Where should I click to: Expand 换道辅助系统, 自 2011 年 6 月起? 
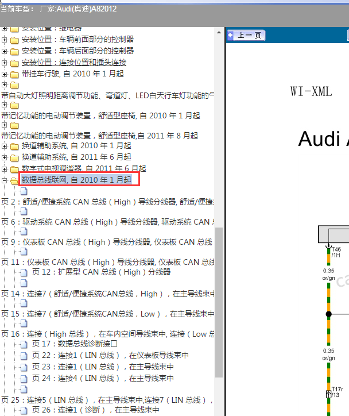[4, 157]
